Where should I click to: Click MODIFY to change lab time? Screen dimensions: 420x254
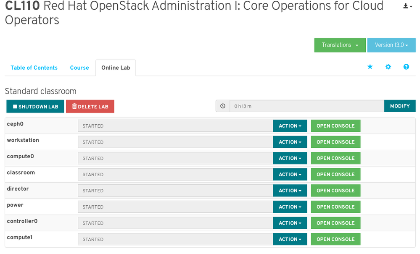[400, 106]
